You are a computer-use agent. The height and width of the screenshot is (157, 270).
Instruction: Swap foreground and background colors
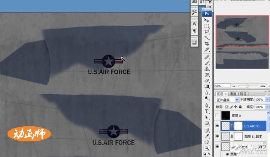[x=209, y=154]
